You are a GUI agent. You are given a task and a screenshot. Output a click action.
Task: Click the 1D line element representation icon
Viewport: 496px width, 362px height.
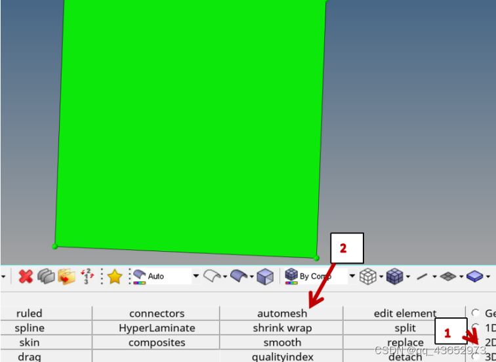422,277
